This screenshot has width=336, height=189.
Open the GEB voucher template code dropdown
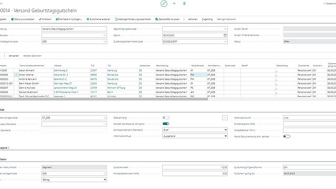tap(104, 174)
